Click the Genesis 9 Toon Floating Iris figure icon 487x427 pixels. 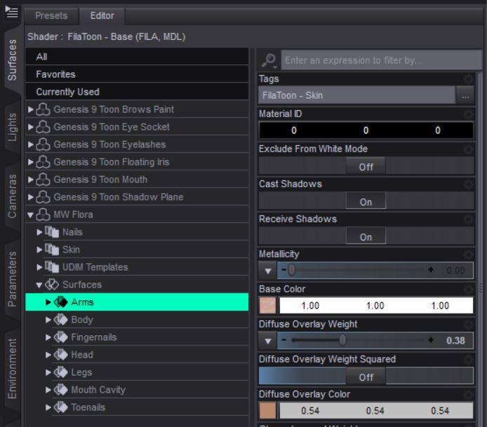click(44, 162)
